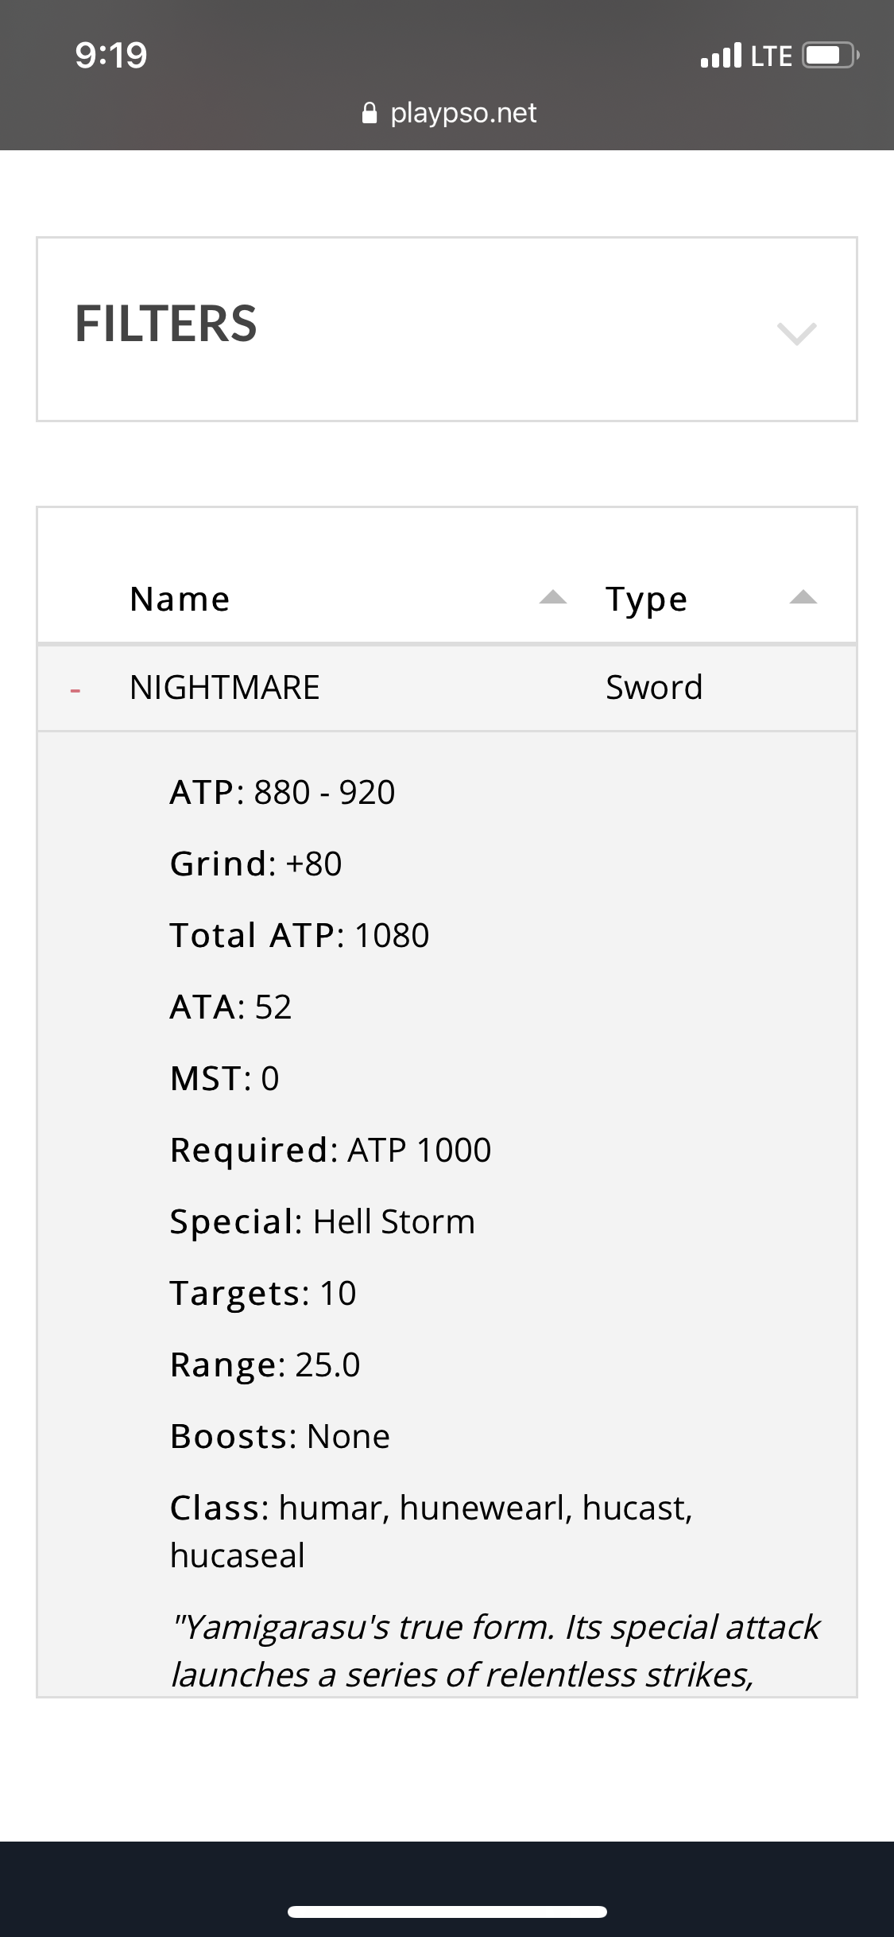
Task: Click the Class list of hunters
Action: 431,1531
